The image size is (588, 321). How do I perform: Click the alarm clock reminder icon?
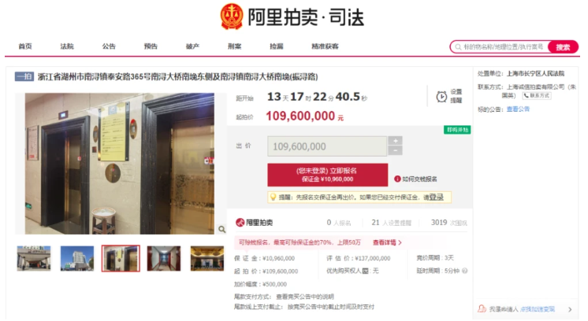pyautogui.click(x=441, y=97)
